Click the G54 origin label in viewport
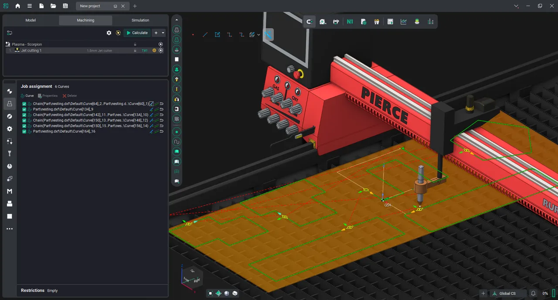 tap(388, 205)
